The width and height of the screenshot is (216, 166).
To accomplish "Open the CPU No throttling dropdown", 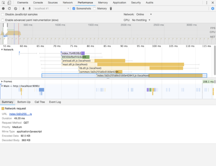I will point(141,20).
